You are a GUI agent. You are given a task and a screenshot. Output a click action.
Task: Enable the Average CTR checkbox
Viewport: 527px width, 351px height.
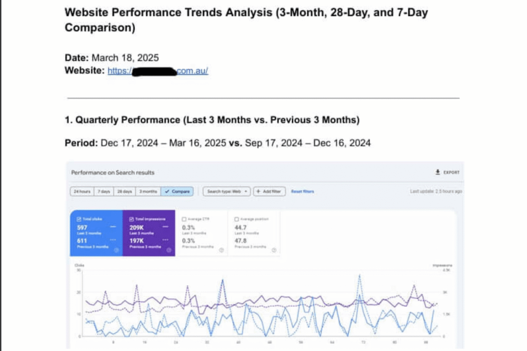tap(184, 219)
